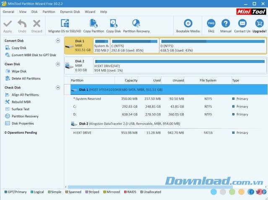The width and height of the screenshot is (268, 200).
Task: Open the Partition menu
Action: click(49, 12)
